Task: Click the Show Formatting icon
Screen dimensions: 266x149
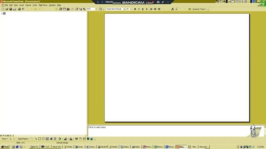Action: [81, 9]
